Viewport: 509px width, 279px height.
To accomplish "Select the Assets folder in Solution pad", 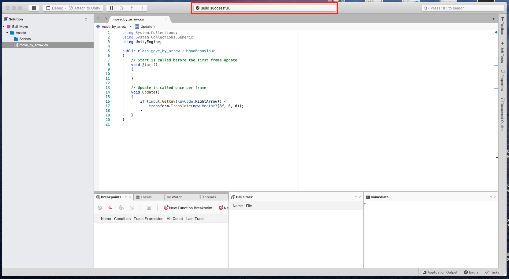I will 21,33.
